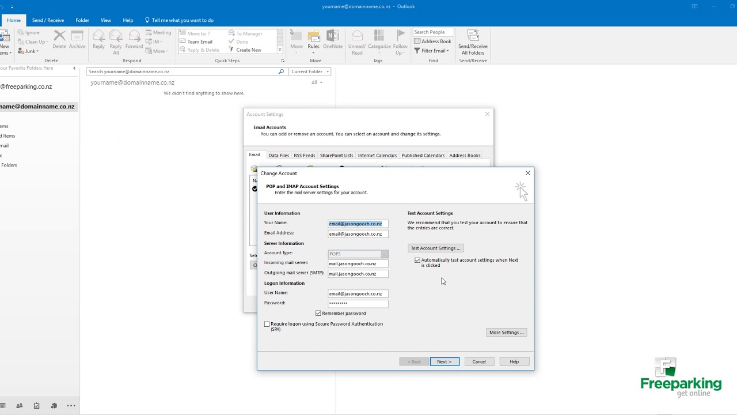Open the Folder ribbon tab

(x=82, y=20)
